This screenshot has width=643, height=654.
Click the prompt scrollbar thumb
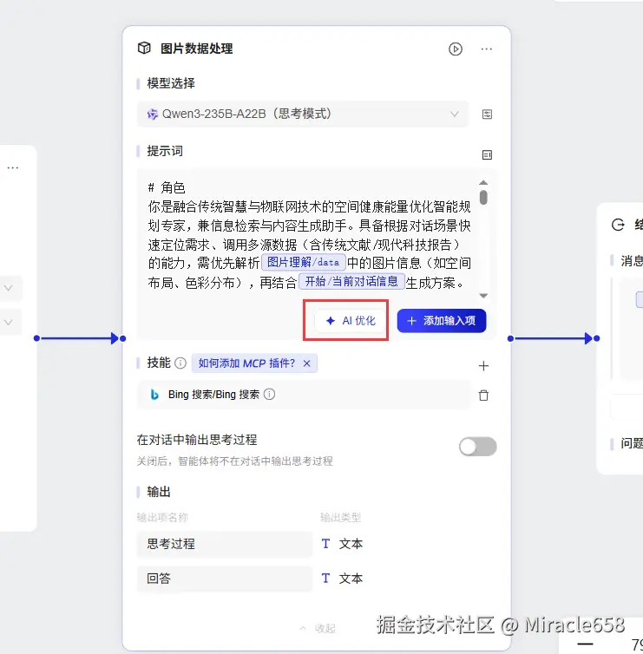pos(483,197)
